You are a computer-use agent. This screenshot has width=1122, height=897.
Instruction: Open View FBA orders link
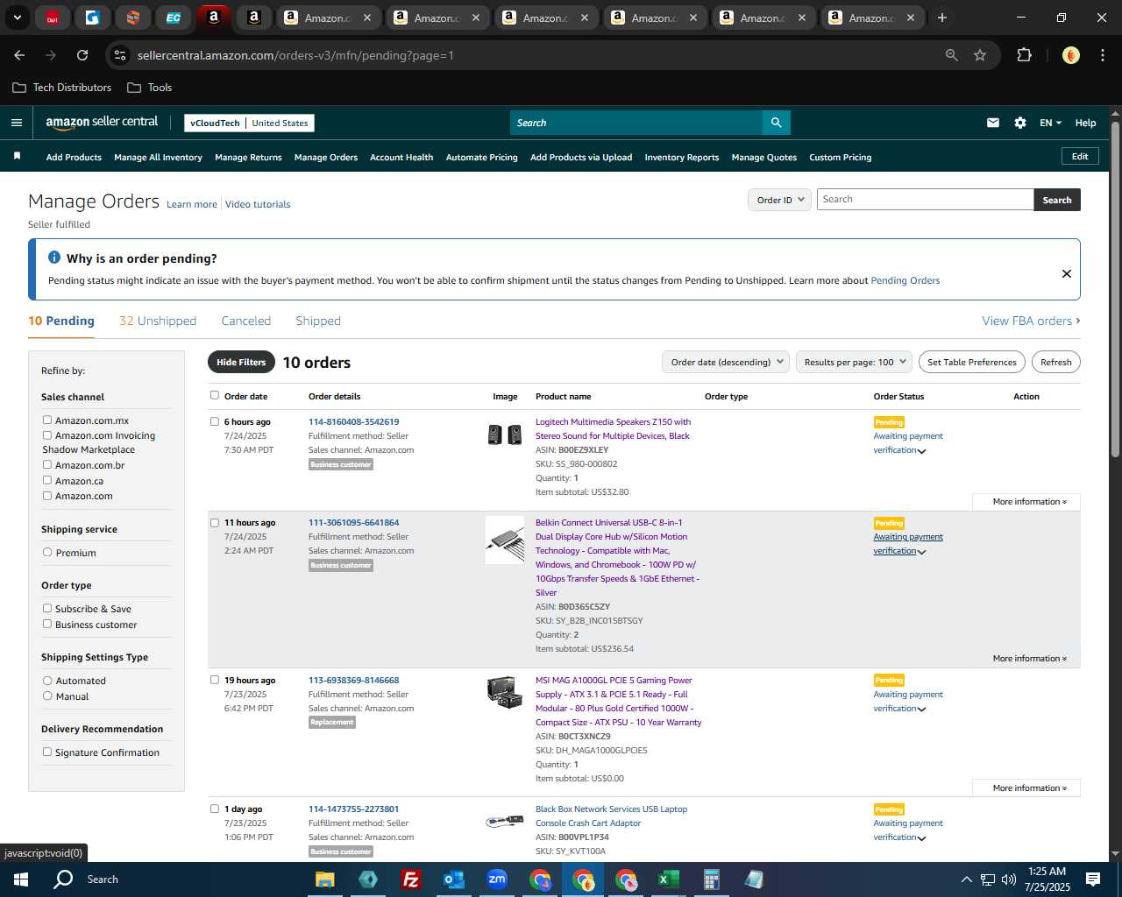click(x=1031, y=321)
